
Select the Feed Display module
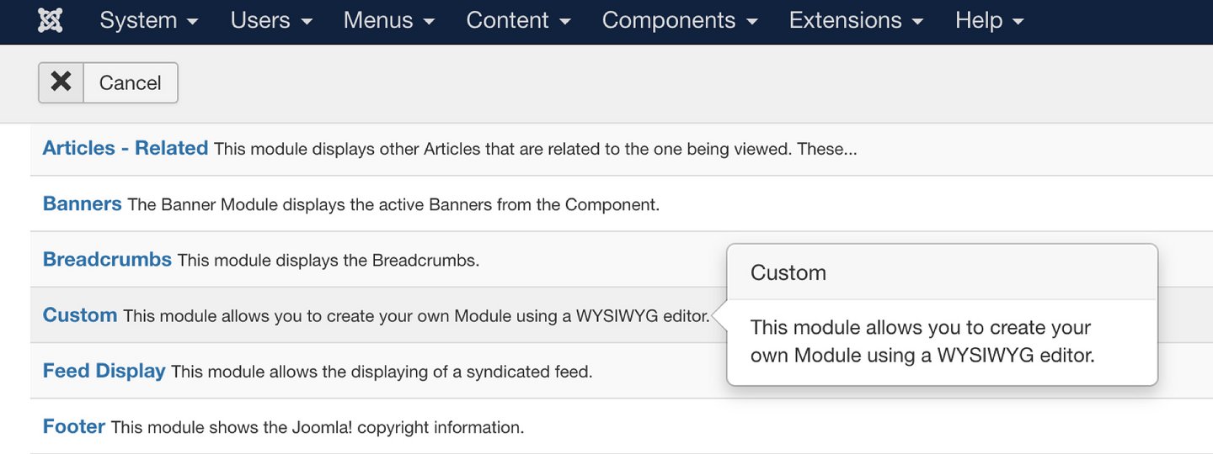point(104,371)
